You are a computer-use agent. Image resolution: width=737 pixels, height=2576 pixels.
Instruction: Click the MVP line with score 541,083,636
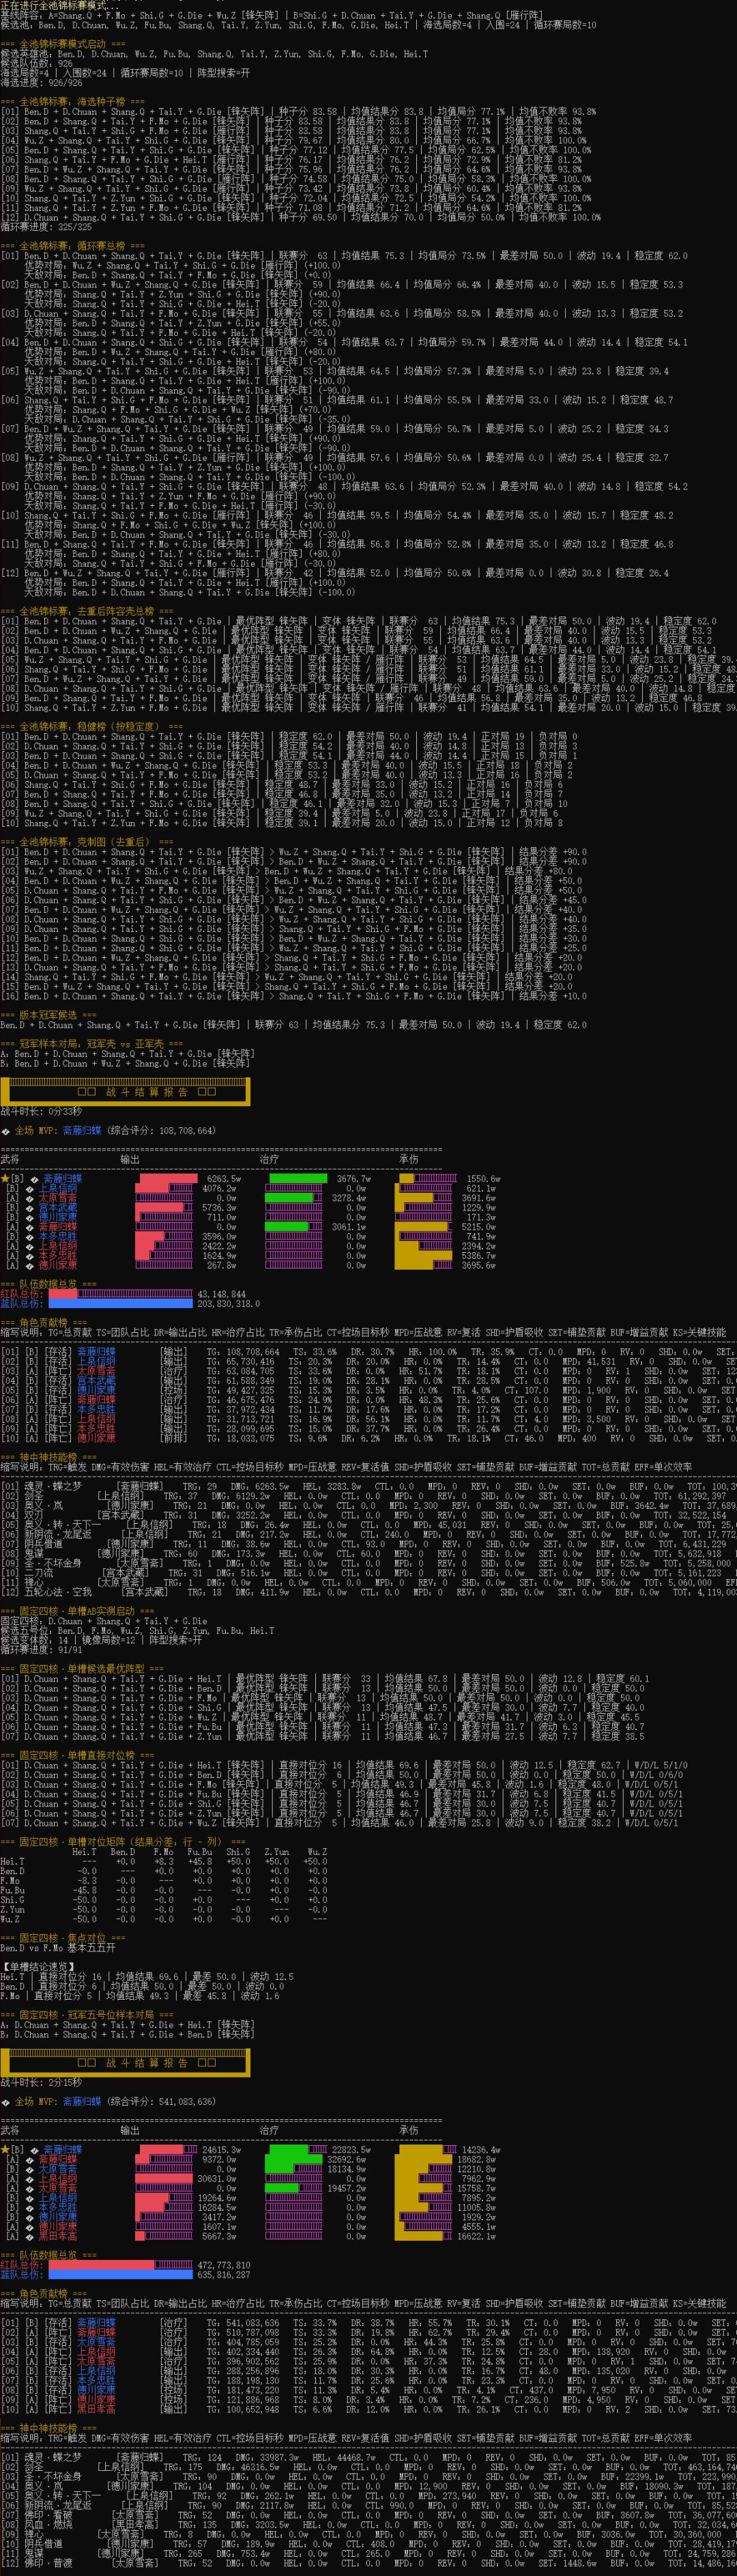coord(108,2102)
